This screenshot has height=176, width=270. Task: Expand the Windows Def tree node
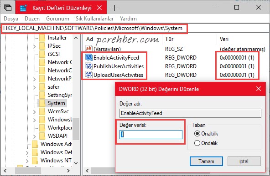[27, 153]
